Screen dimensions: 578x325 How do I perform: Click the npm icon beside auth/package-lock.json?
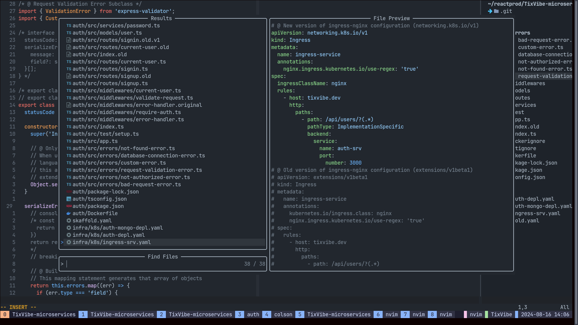(x=69, y=192)
